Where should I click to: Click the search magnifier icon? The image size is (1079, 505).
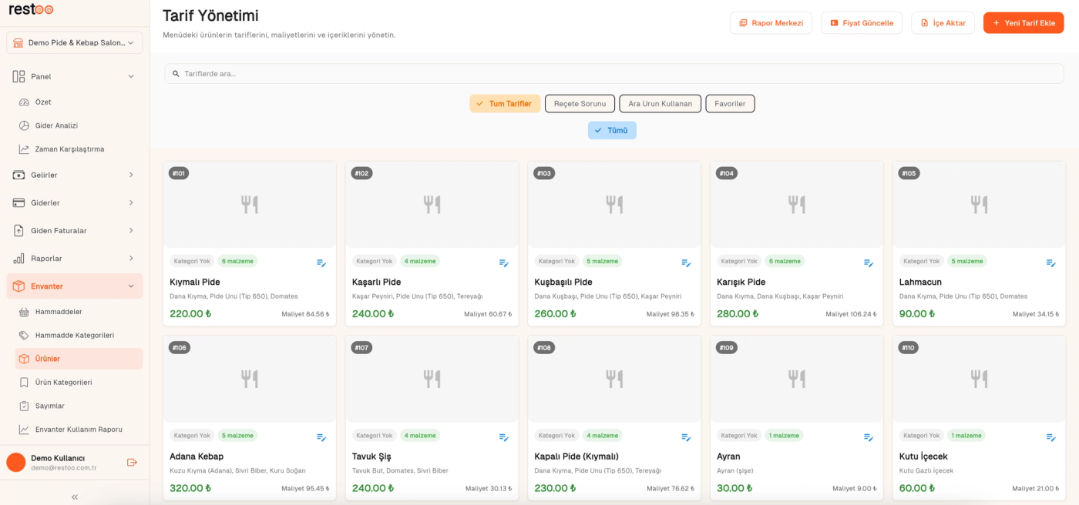pos(176,74)
